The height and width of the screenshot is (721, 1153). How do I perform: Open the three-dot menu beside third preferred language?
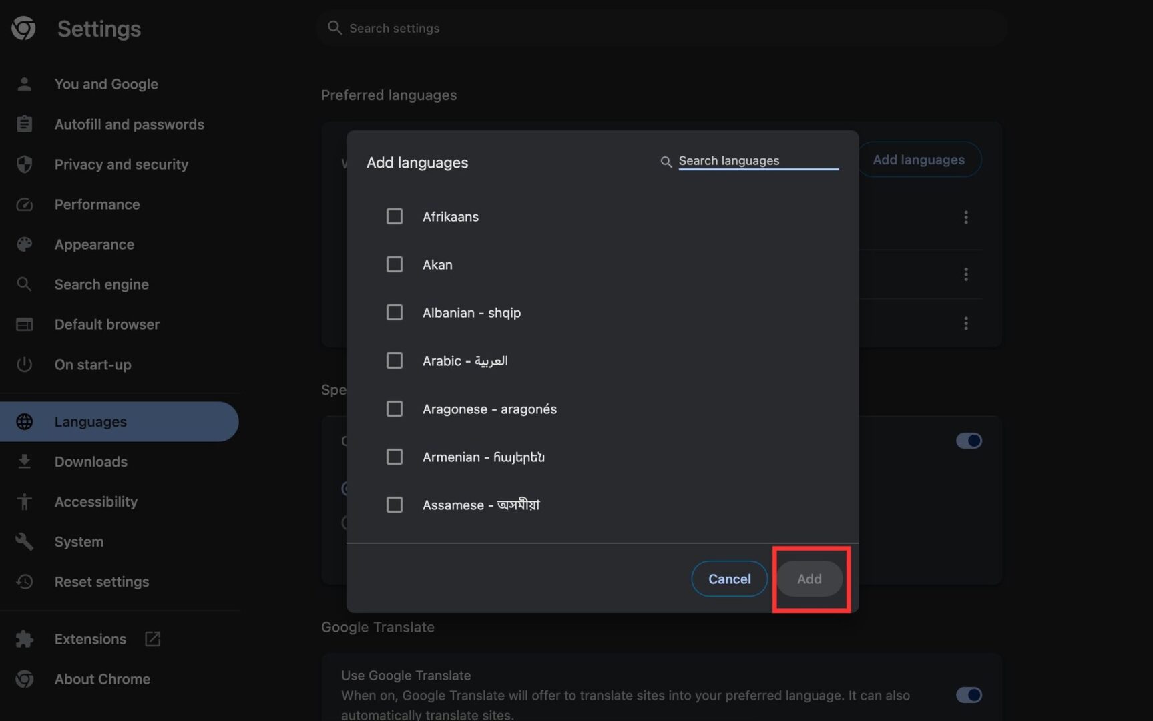(966, 324)
